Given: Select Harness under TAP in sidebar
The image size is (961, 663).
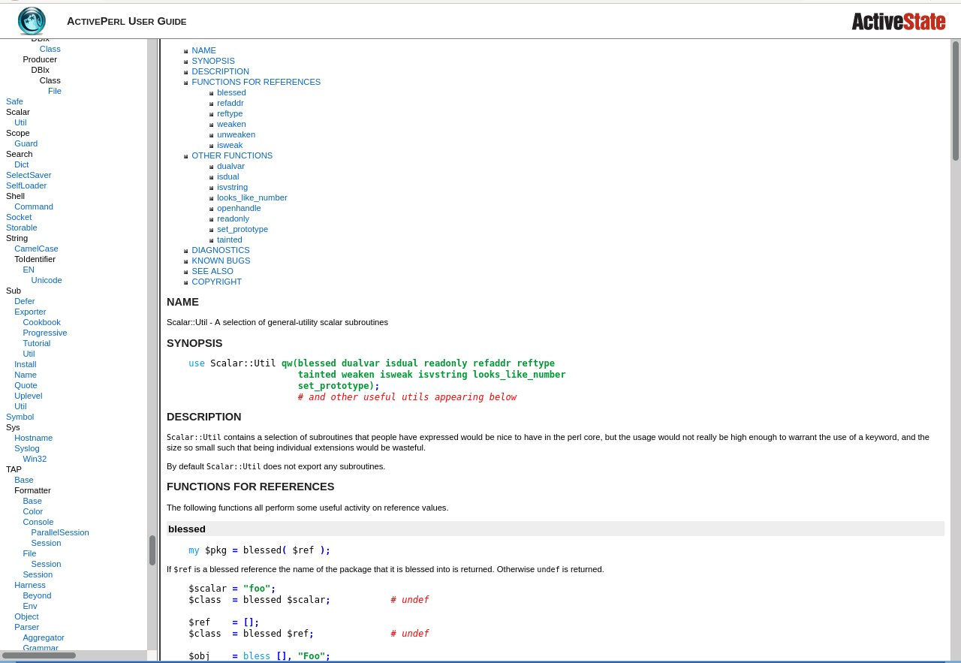Looking at the screenshot, I should 30,585.
